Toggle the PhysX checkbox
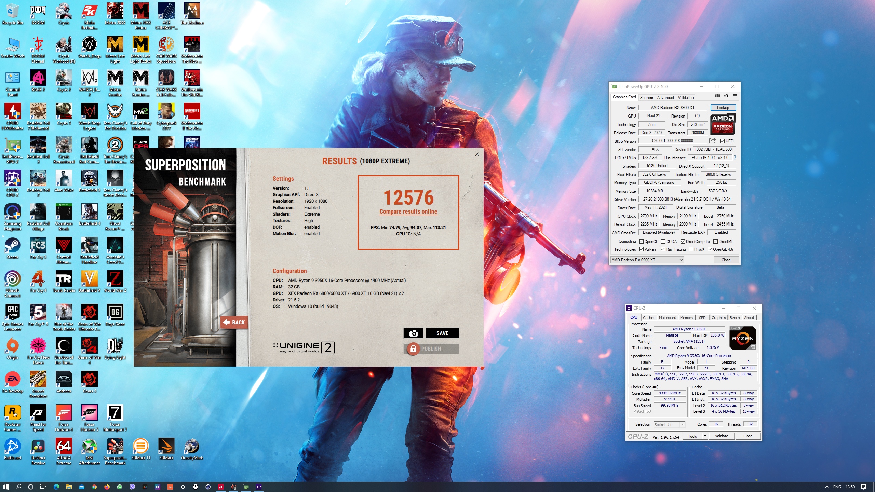The height and width of the screenshot is (492, 875). [x=691, y=249]
